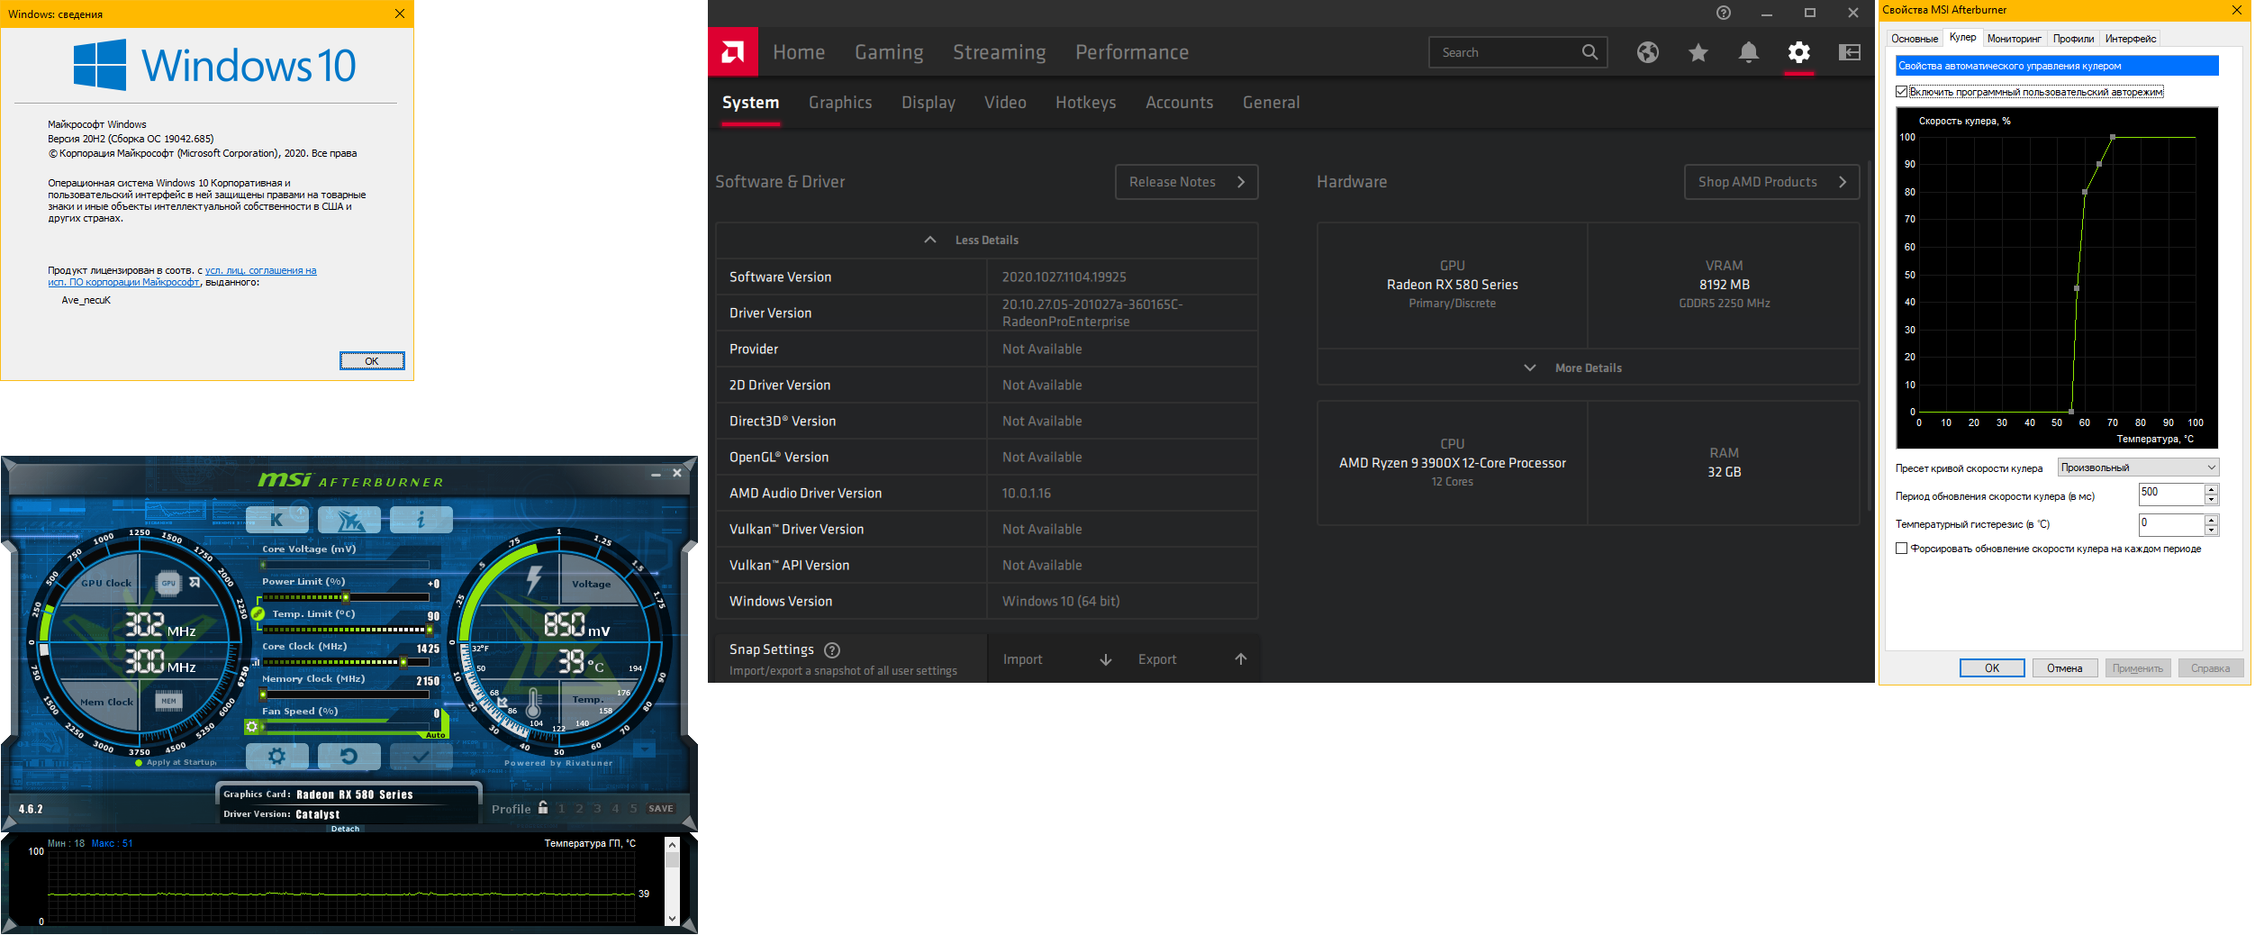This screenshot has width=2255, height=935.
Task: Select profile slot 3 in Afterburner
Action: [x=597, y=809]
